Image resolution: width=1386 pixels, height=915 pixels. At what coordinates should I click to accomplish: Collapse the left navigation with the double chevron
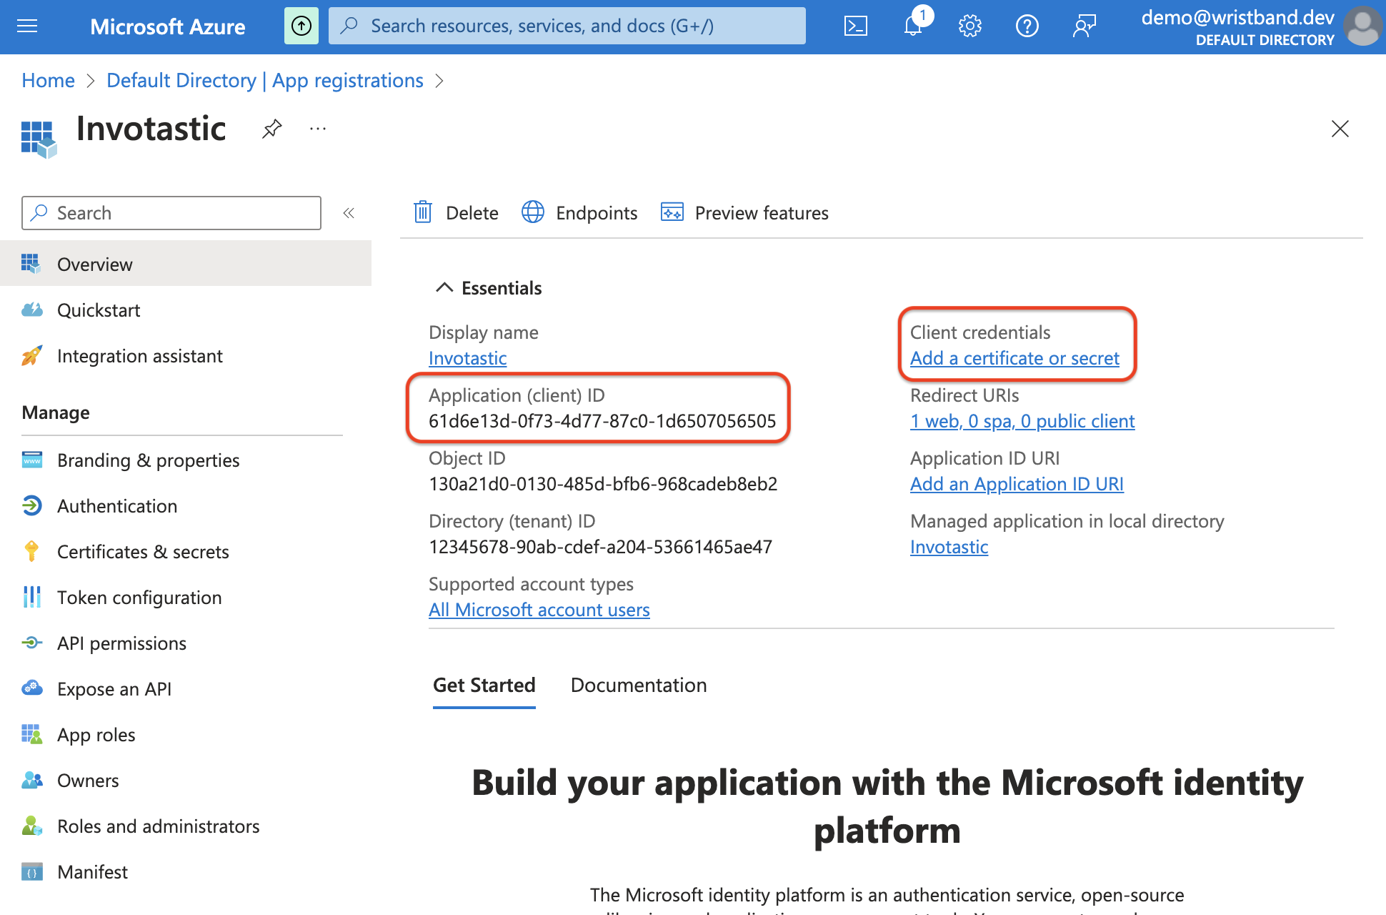coord(349,213)
